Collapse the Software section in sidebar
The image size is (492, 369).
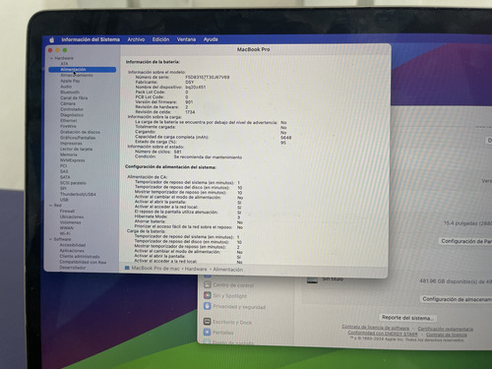[51, 239]
